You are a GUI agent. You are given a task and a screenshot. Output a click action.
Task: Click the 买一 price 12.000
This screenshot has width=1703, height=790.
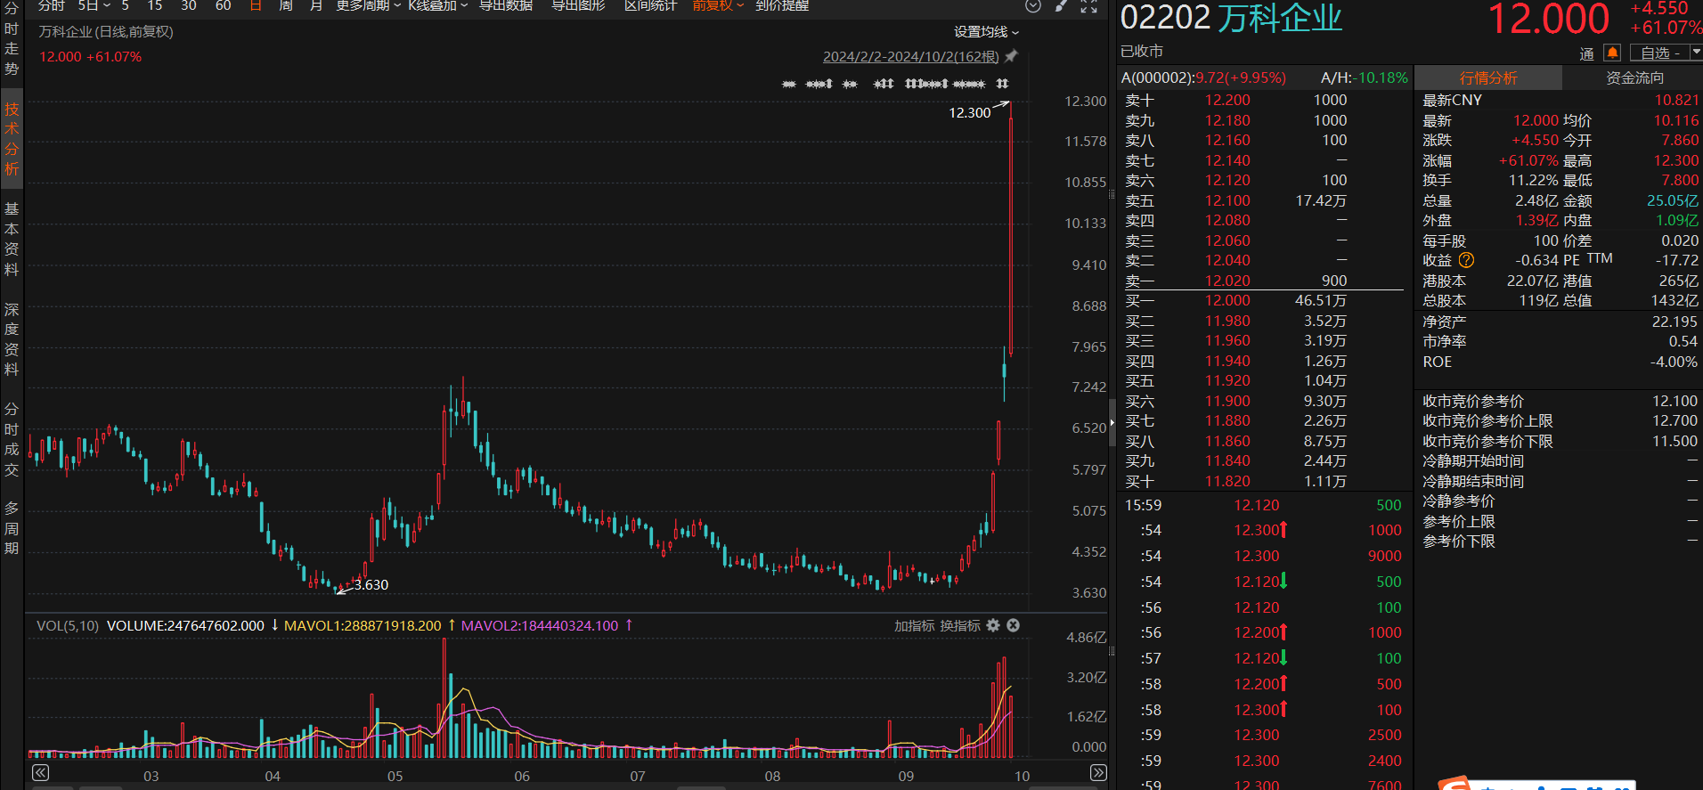1227,300
